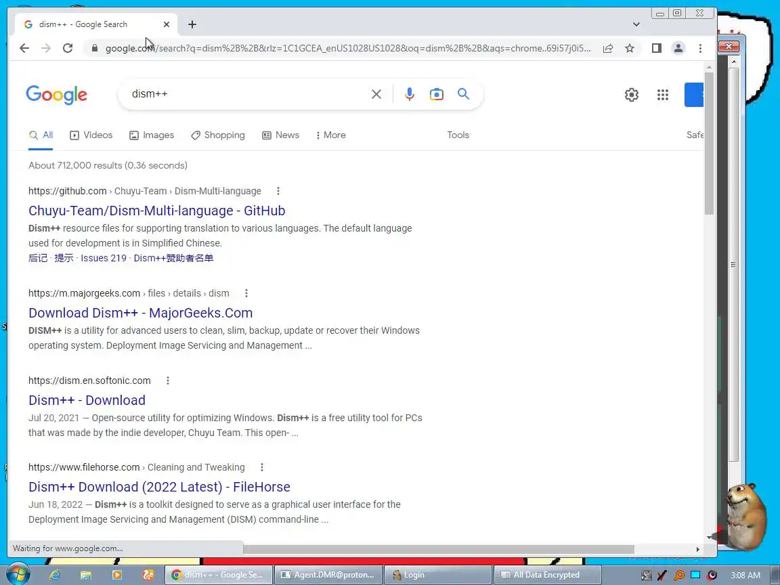
Task: Open Windows Explorer from the taskbar
Action: tap(86, 575)
